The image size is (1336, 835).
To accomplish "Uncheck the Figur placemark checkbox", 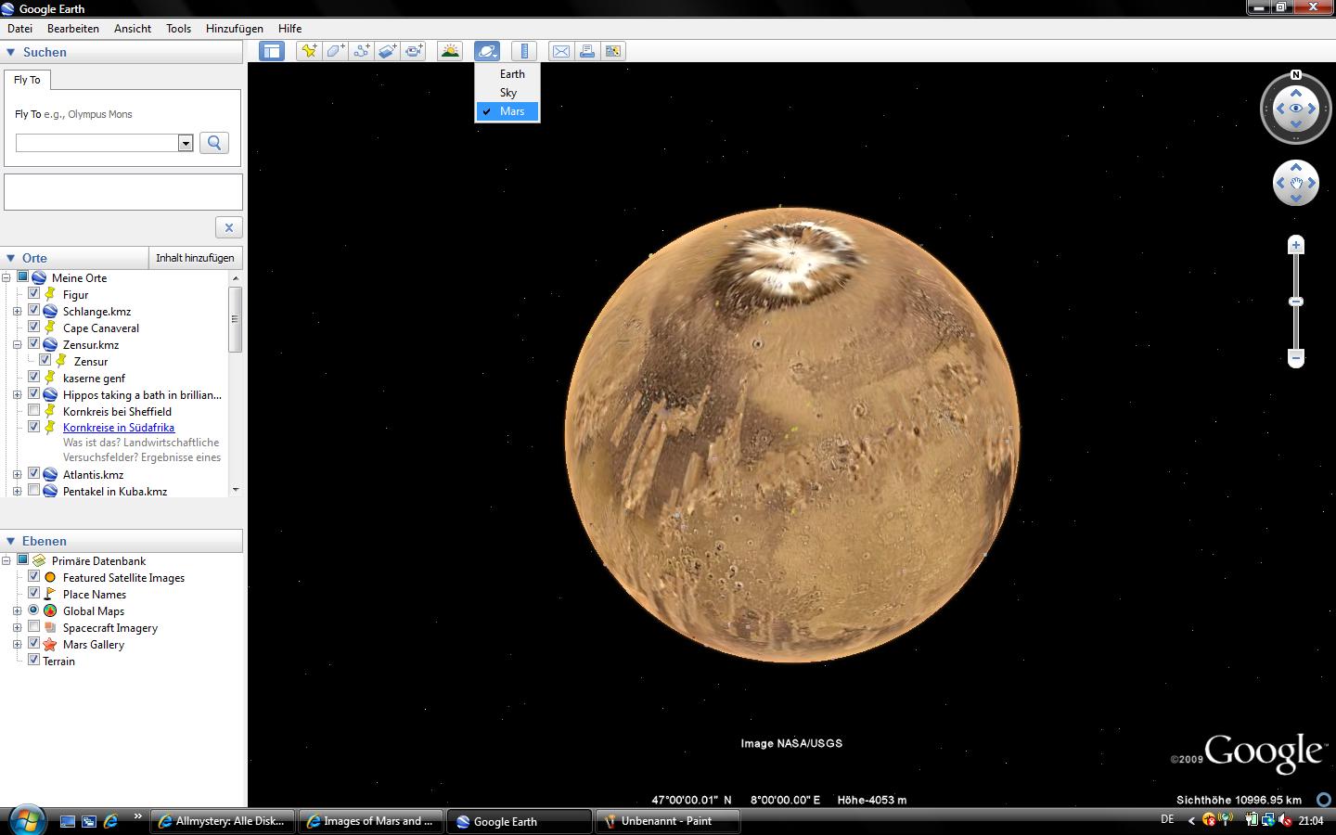I will pyautogui.click(x=34, y=294).
